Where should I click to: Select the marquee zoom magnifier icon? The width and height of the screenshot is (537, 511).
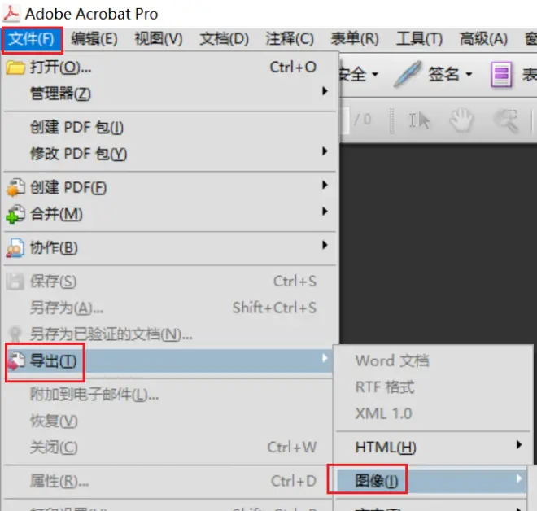click(506, 120)
